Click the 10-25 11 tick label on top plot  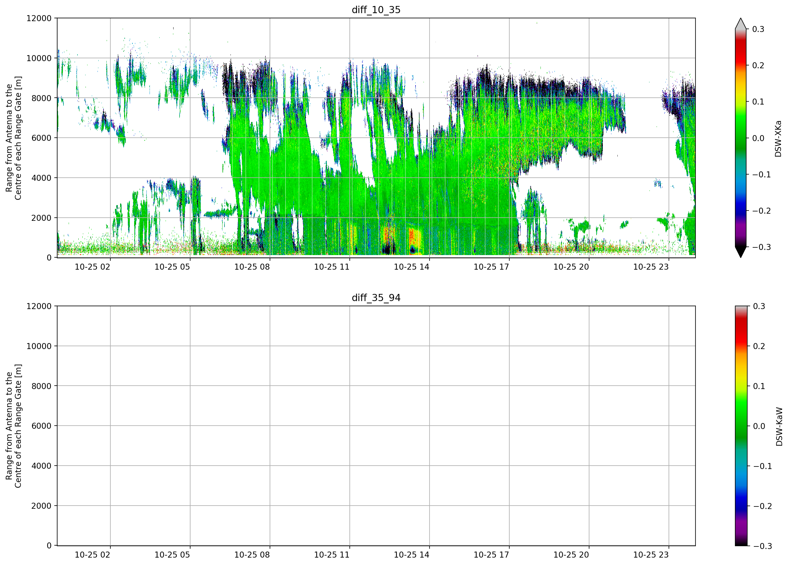click(x=331, y=267)
